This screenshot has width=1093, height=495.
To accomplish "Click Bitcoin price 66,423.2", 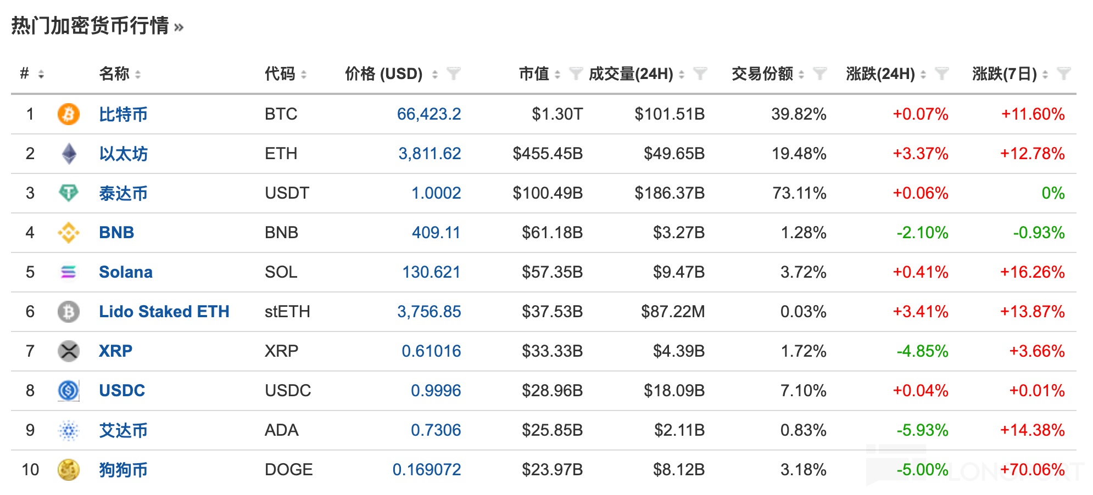I will (428, 114).
